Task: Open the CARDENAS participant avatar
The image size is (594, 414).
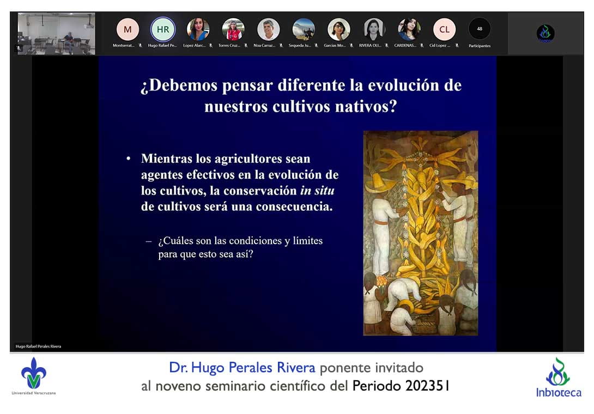Action: pos(409,29)
